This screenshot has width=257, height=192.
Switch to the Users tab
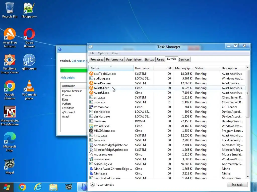click(x=161, y=59)
